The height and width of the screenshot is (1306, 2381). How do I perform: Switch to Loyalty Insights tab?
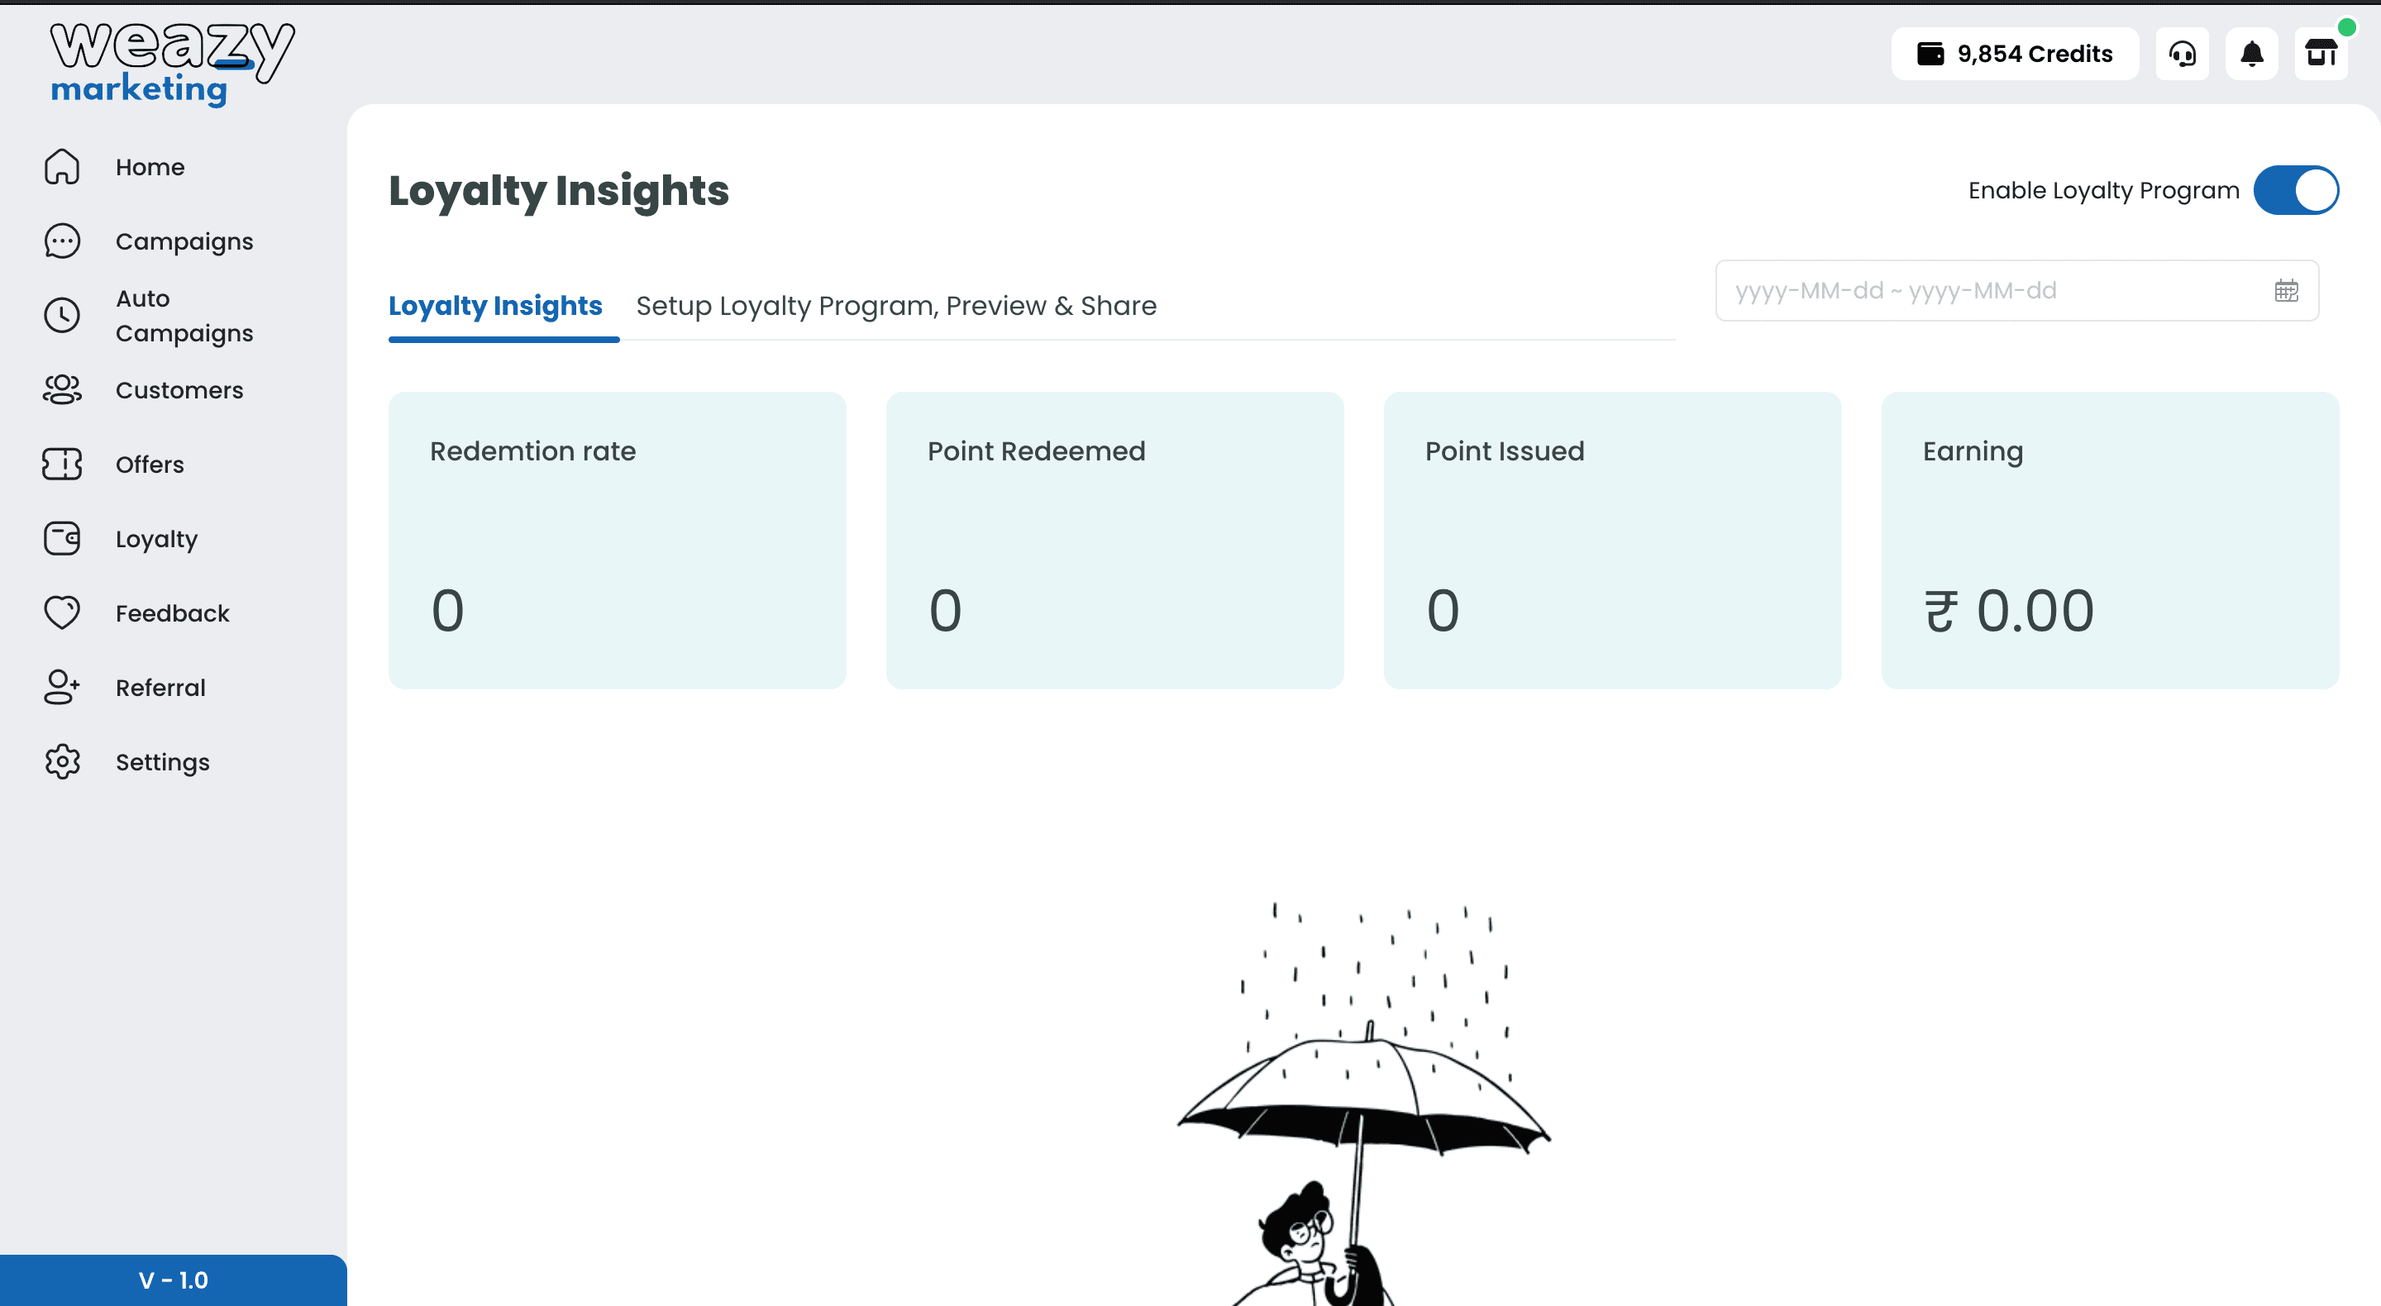[495, 306]
